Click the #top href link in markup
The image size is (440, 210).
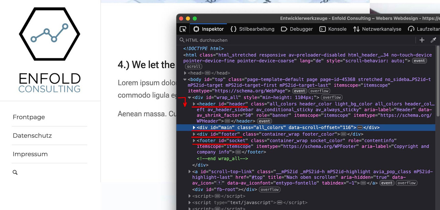pyautogui.click(x=257, y=177)
